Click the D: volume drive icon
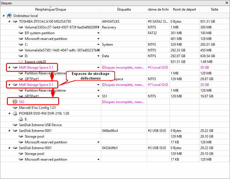The image size is (230, 179). point(21,56)
